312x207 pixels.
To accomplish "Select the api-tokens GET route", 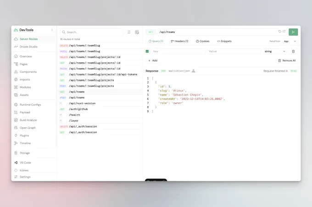I will pos(100,74).
